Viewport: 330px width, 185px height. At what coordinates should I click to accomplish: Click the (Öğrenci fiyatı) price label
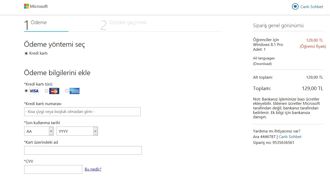313,46
